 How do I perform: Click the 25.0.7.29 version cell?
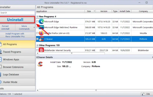click(104, 50)
